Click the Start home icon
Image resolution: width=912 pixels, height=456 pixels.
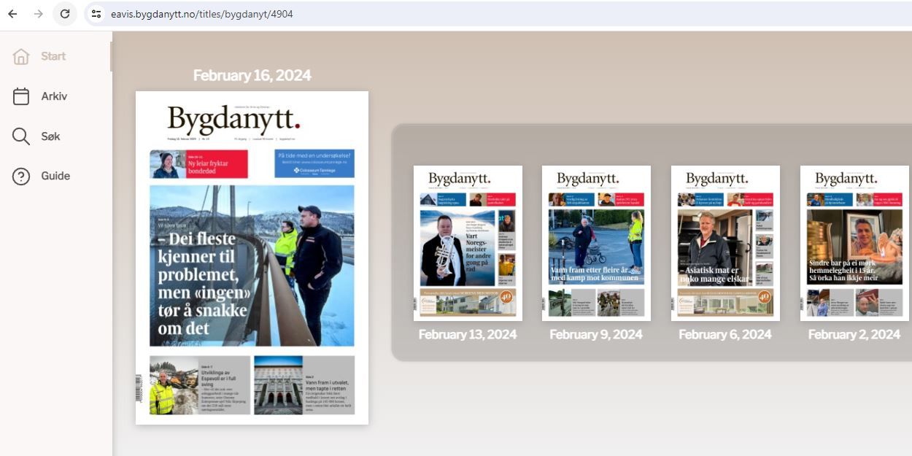tap(21, 56)
